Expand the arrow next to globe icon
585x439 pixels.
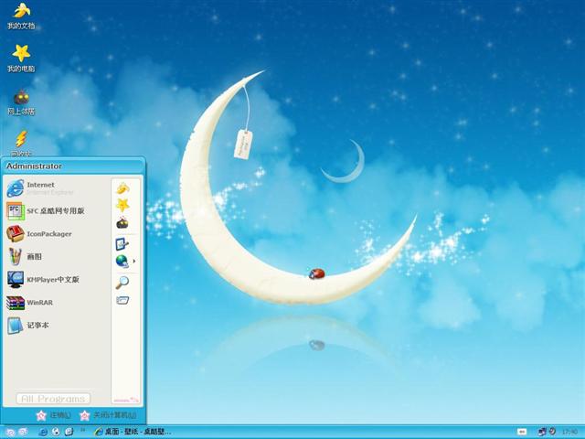134,261
